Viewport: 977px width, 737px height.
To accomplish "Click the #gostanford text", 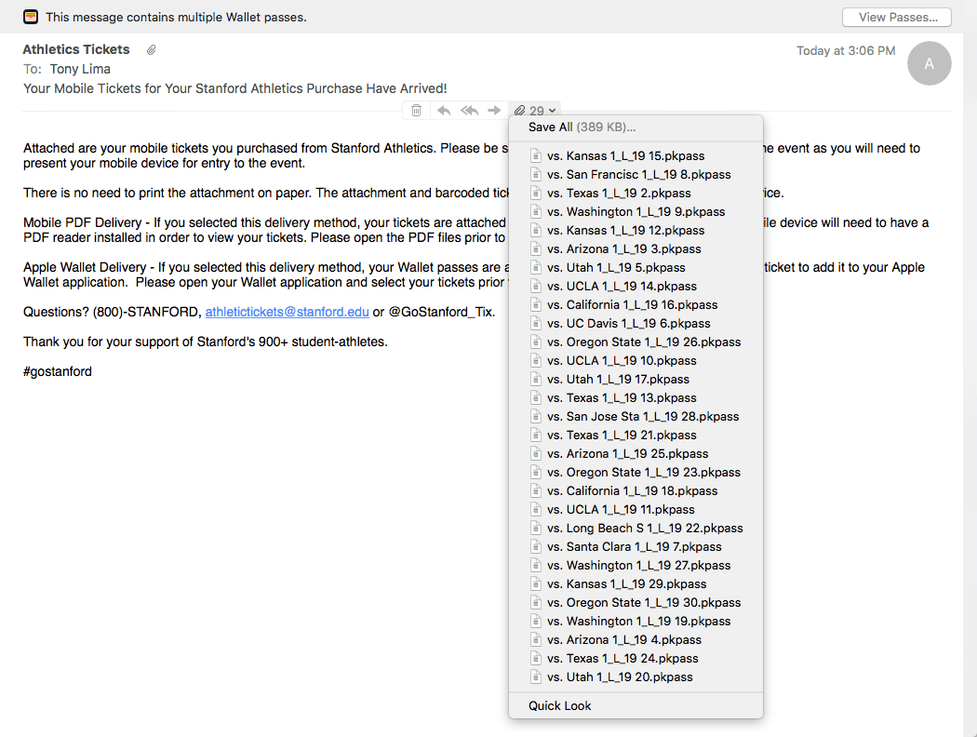I will (58, 371).
